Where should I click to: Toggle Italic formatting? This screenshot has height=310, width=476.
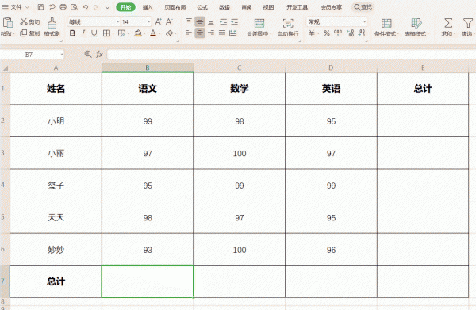click(83, 33)
